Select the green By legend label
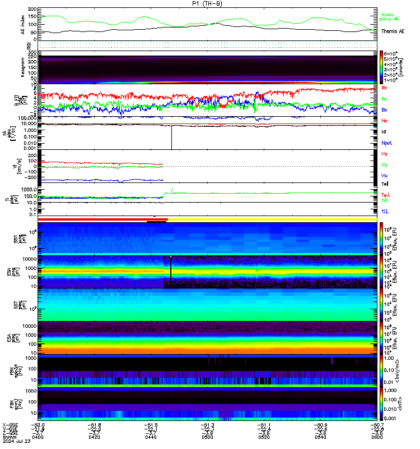The width and height of the screenshot is (420, 449). click(x=384, y=99)
